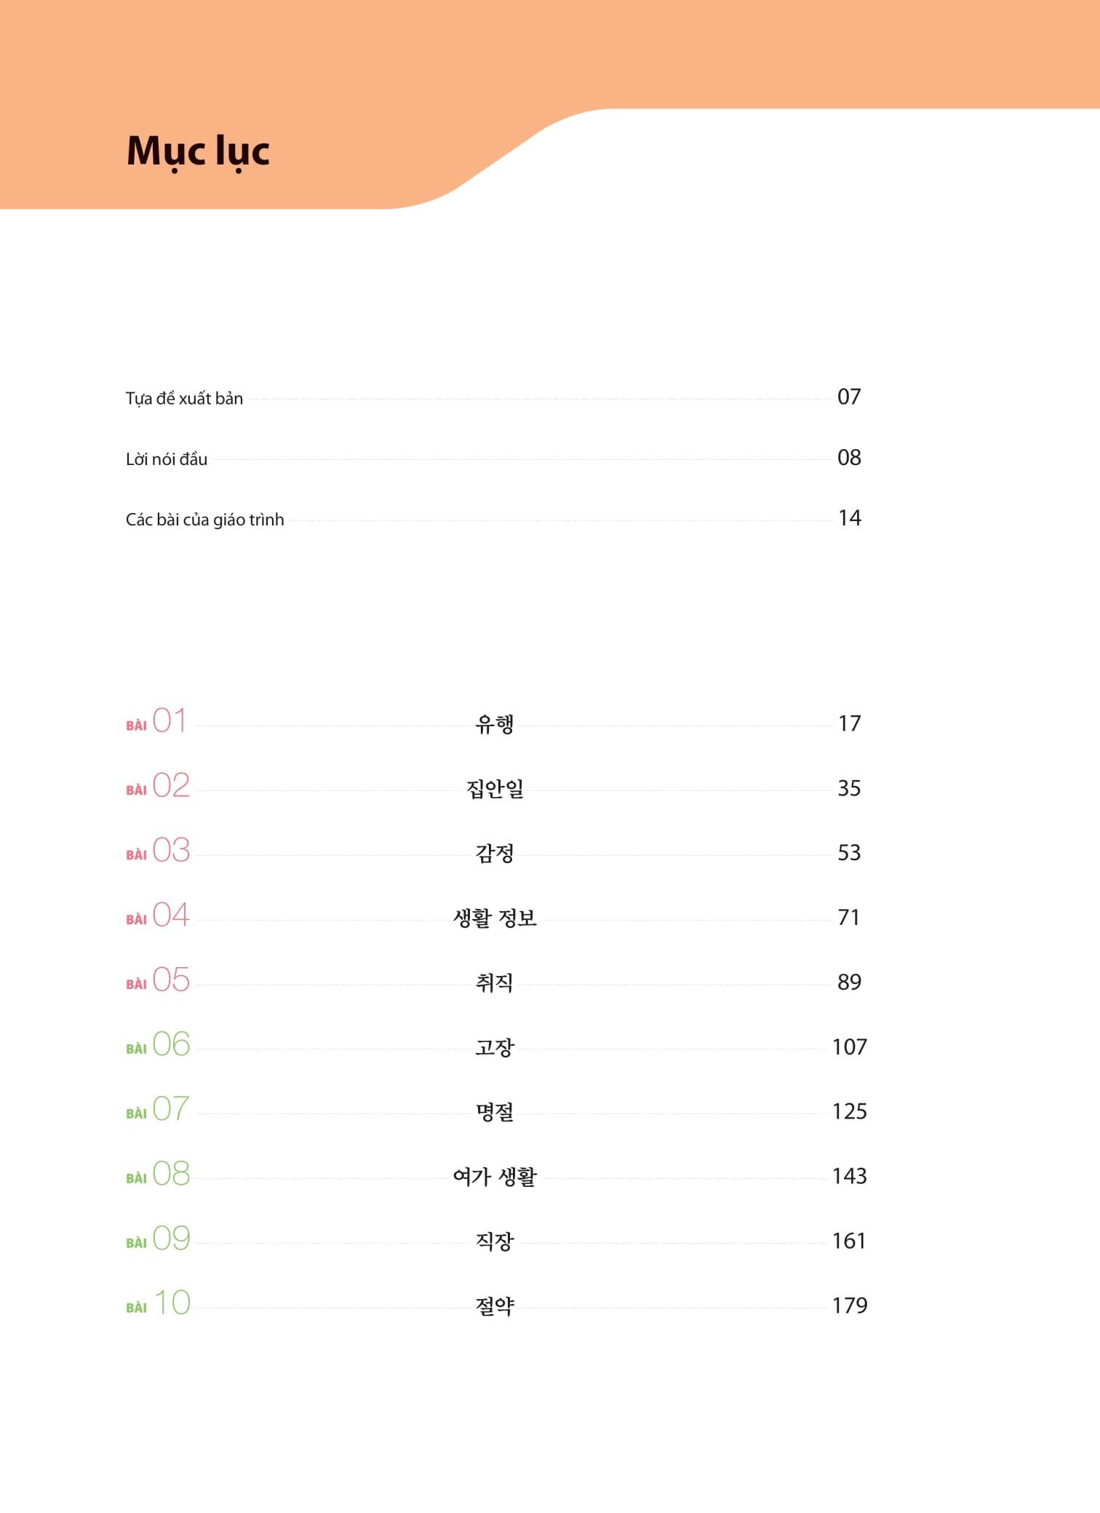
Task: Select the BÀI 01 lesson label
Action: pos(156,721)
